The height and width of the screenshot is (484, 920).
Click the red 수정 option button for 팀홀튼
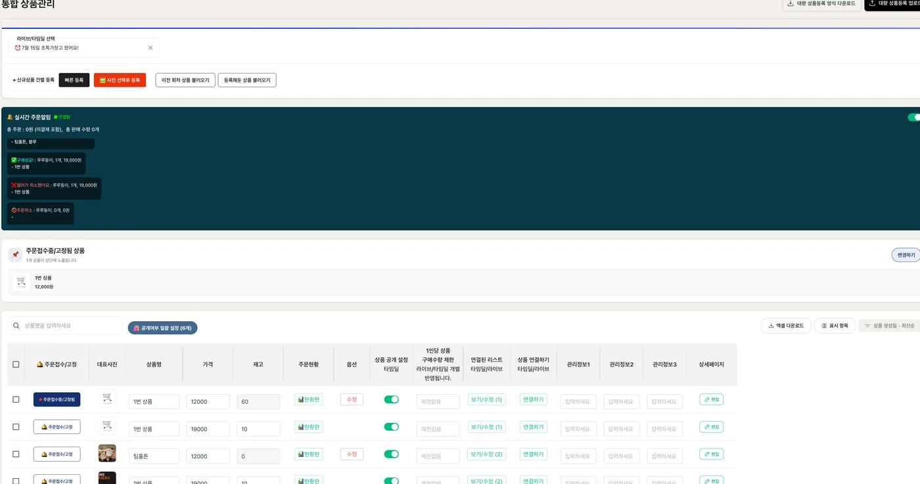tap(352, 454)
